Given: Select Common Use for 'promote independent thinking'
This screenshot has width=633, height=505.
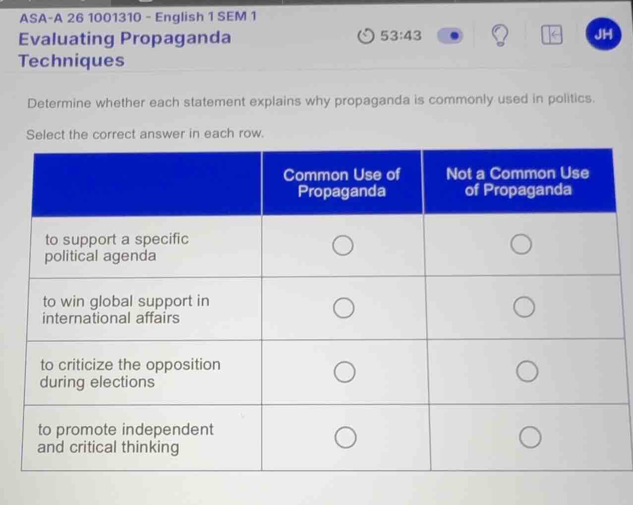Looking at the screenshot, I should coord(345,437).
